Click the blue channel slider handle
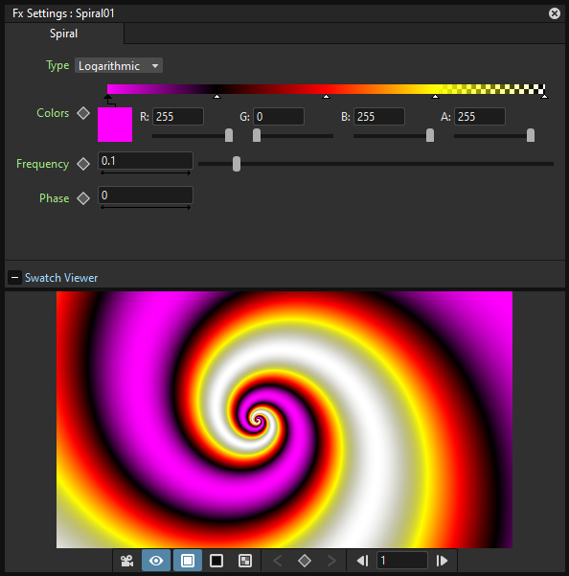 pos(430,135)
